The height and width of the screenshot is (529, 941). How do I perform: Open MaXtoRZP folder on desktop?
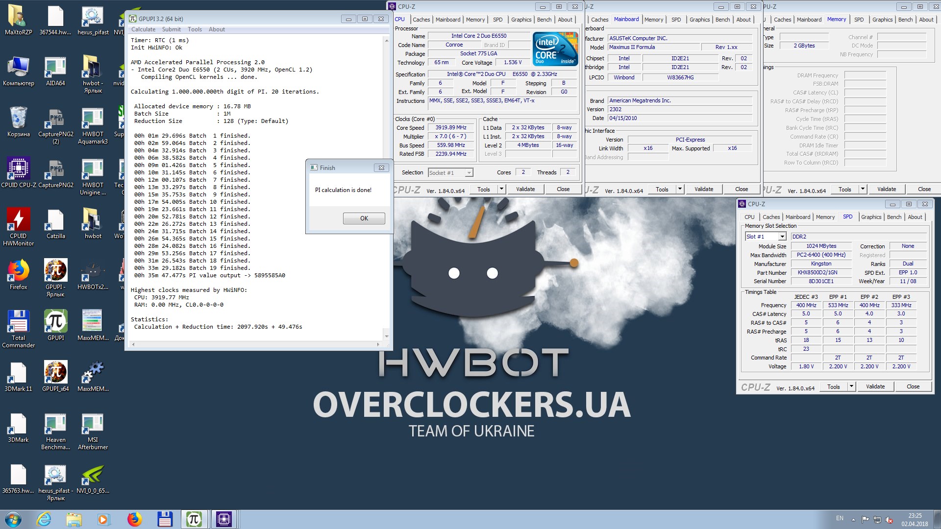tap(18, 20)
